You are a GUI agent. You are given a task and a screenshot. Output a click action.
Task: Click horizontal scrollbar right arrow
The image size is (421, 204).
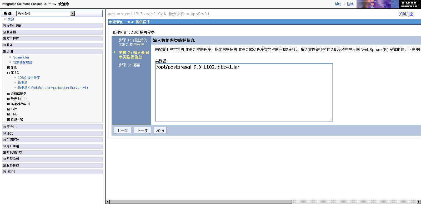[x=419, y=202]
